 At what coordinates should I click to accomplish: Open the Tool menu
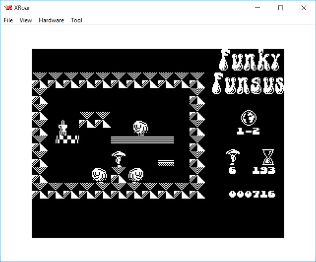(76, 20)
